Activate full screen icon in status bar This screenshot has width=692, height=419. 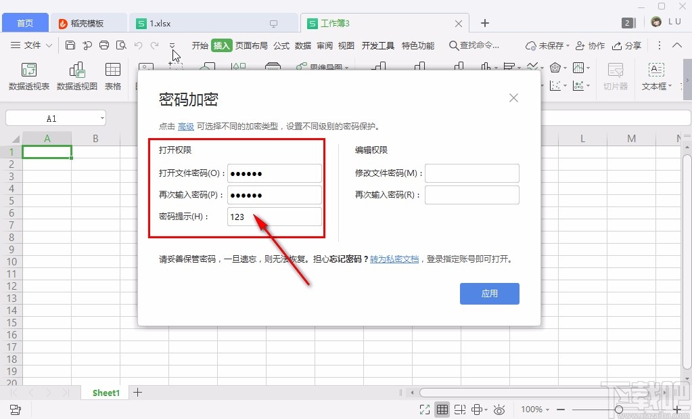(x=425, y=409)
